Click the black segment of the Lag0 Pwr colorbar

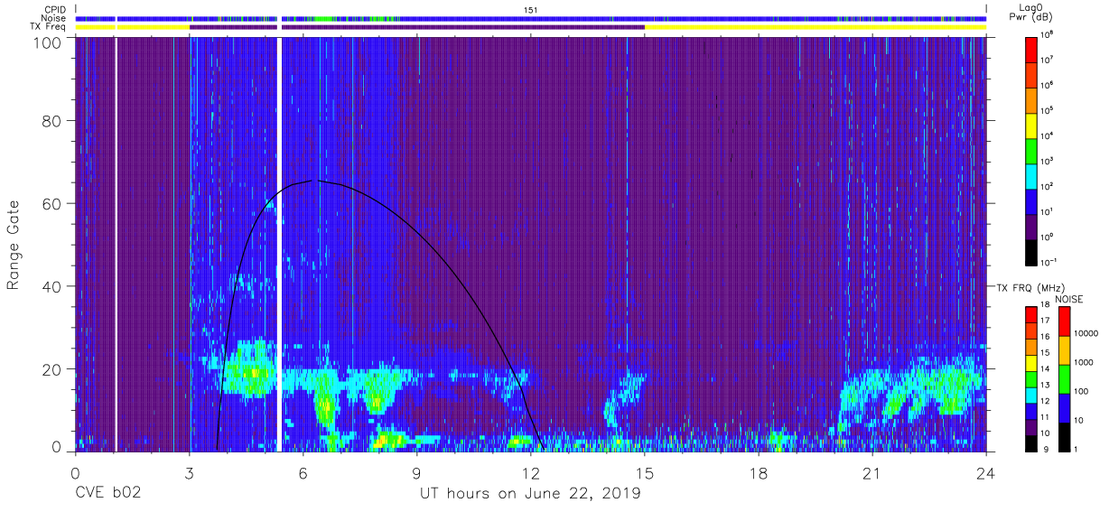(1032, 252)
